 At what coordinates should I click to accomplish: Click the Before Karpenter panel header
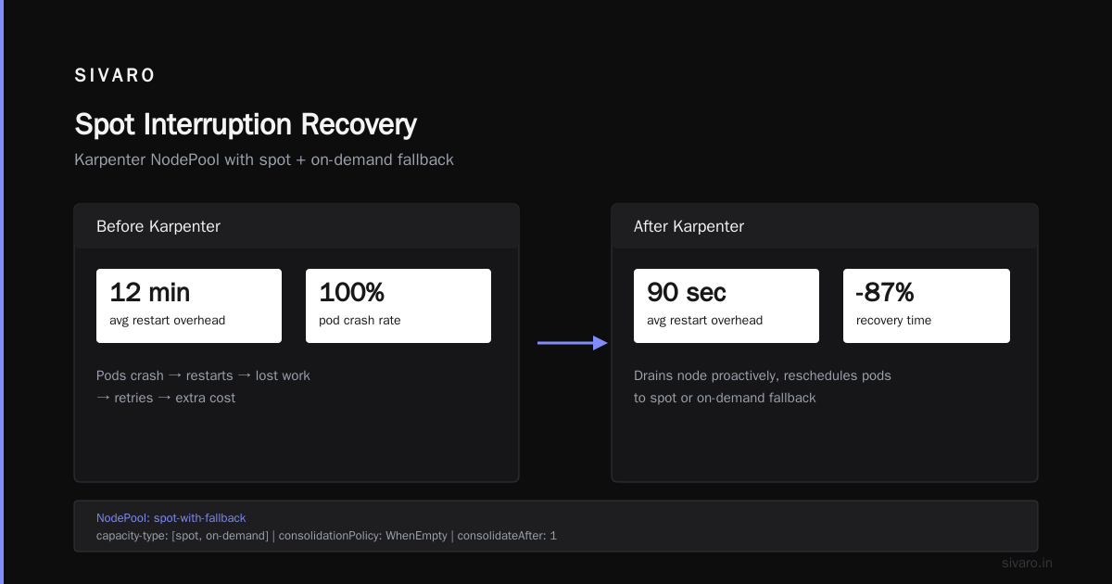(297, 226)
